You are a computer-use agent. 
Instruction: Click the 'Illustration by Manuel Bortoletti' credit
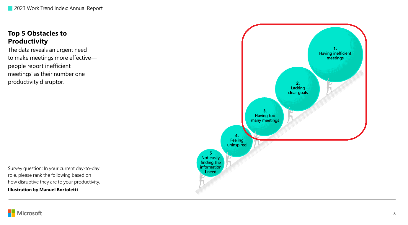coord(43,190)
